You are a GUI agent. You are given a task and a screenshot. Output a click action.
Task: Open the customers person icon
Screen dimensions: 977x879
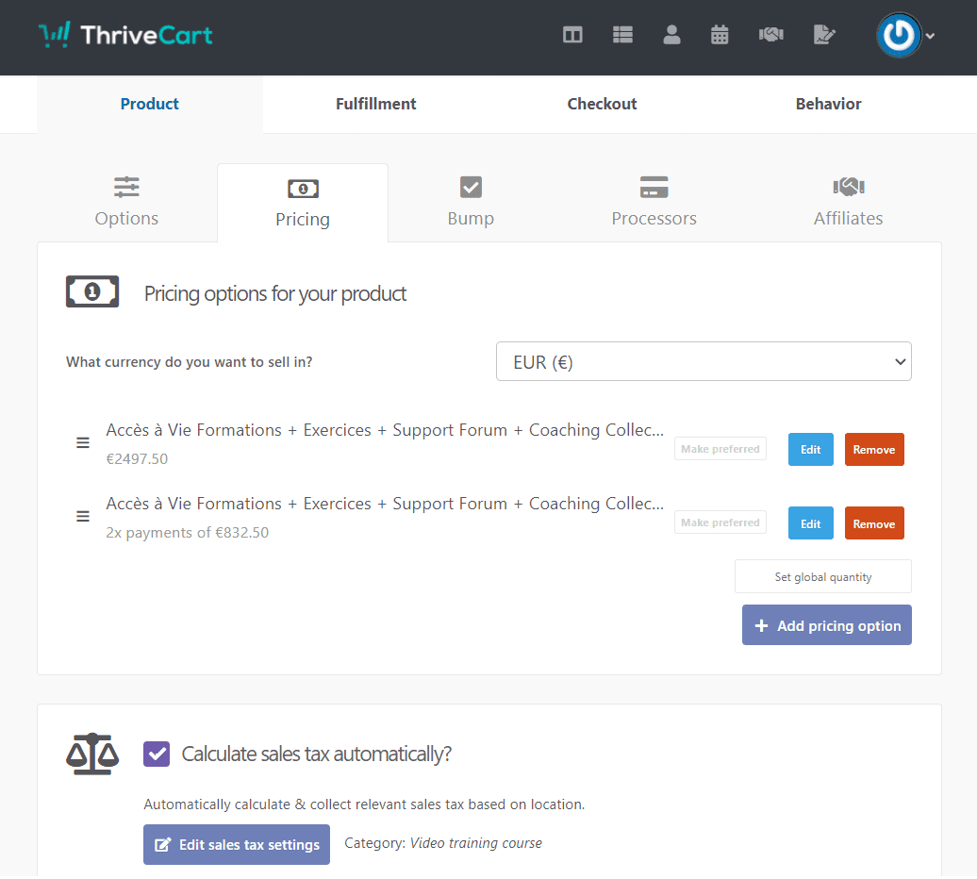pyautogui.click(x=671, y=35)
